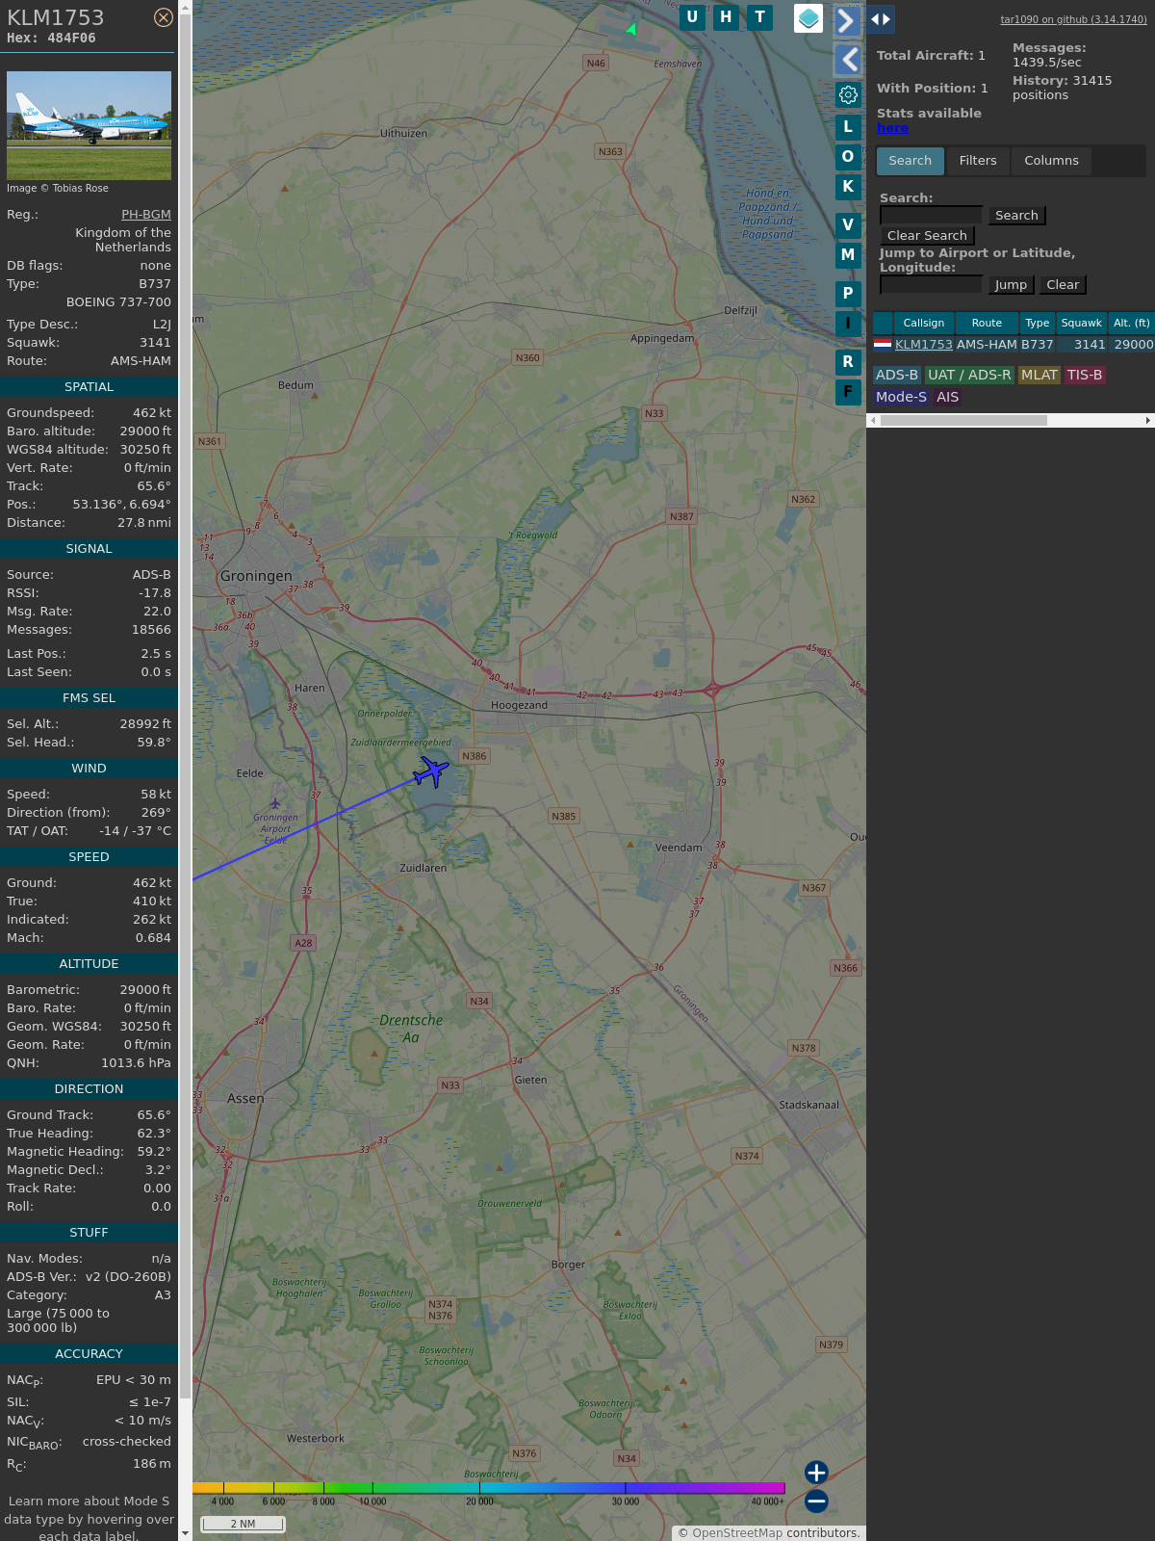
Task: Click the Clear Search button
Action: click(927, 236)
